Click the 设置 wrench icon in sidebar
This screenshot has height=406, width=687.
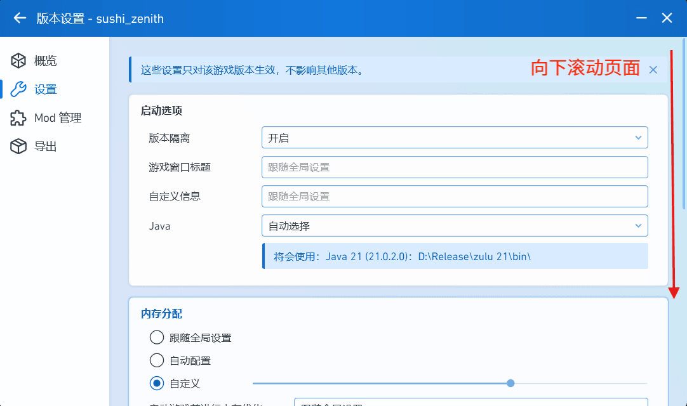pyautogui.click(x=18, y=89)
